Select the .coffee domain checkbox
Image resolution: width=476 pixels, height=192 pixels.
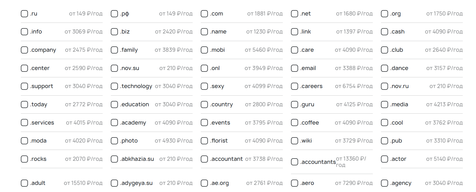coord(295,123)
